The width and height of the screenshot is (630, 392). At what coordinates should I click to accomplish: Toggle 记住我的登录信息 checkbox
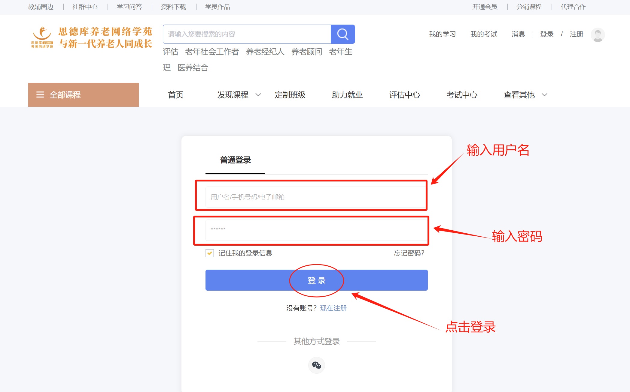(x=210, y=253)
